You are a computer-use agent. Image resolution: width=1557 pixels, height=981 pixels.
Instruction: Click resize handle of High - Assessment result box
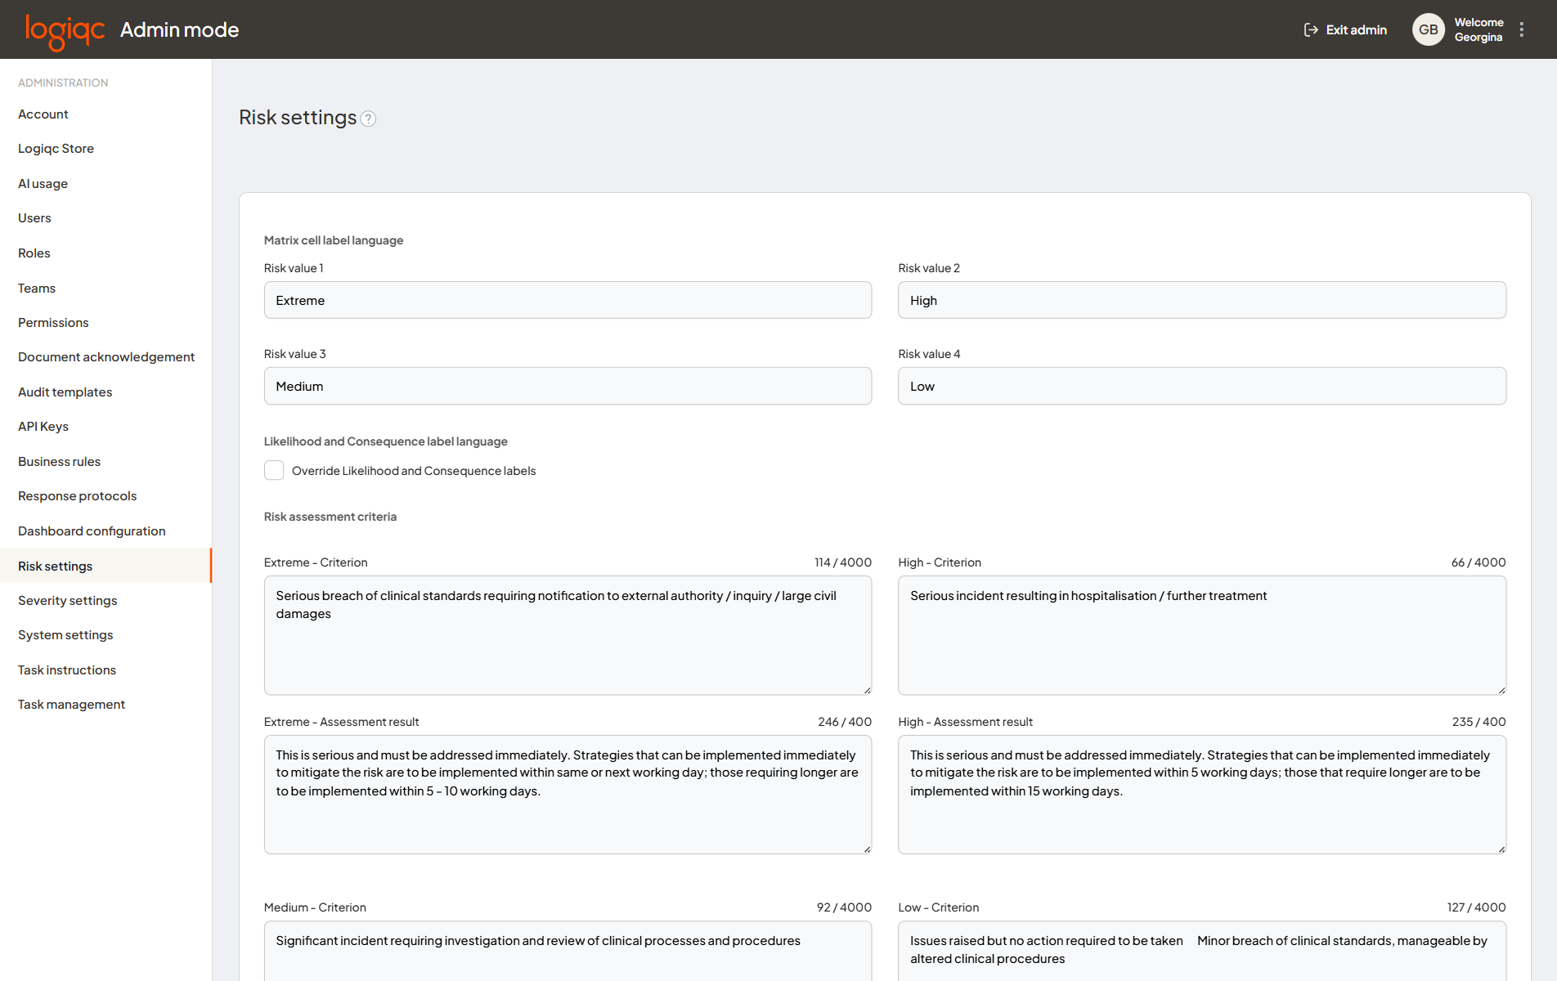point(1501,849)
